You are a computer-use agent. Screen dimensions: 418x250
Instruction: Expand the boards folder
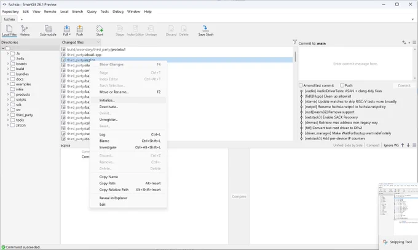point(8,64)
